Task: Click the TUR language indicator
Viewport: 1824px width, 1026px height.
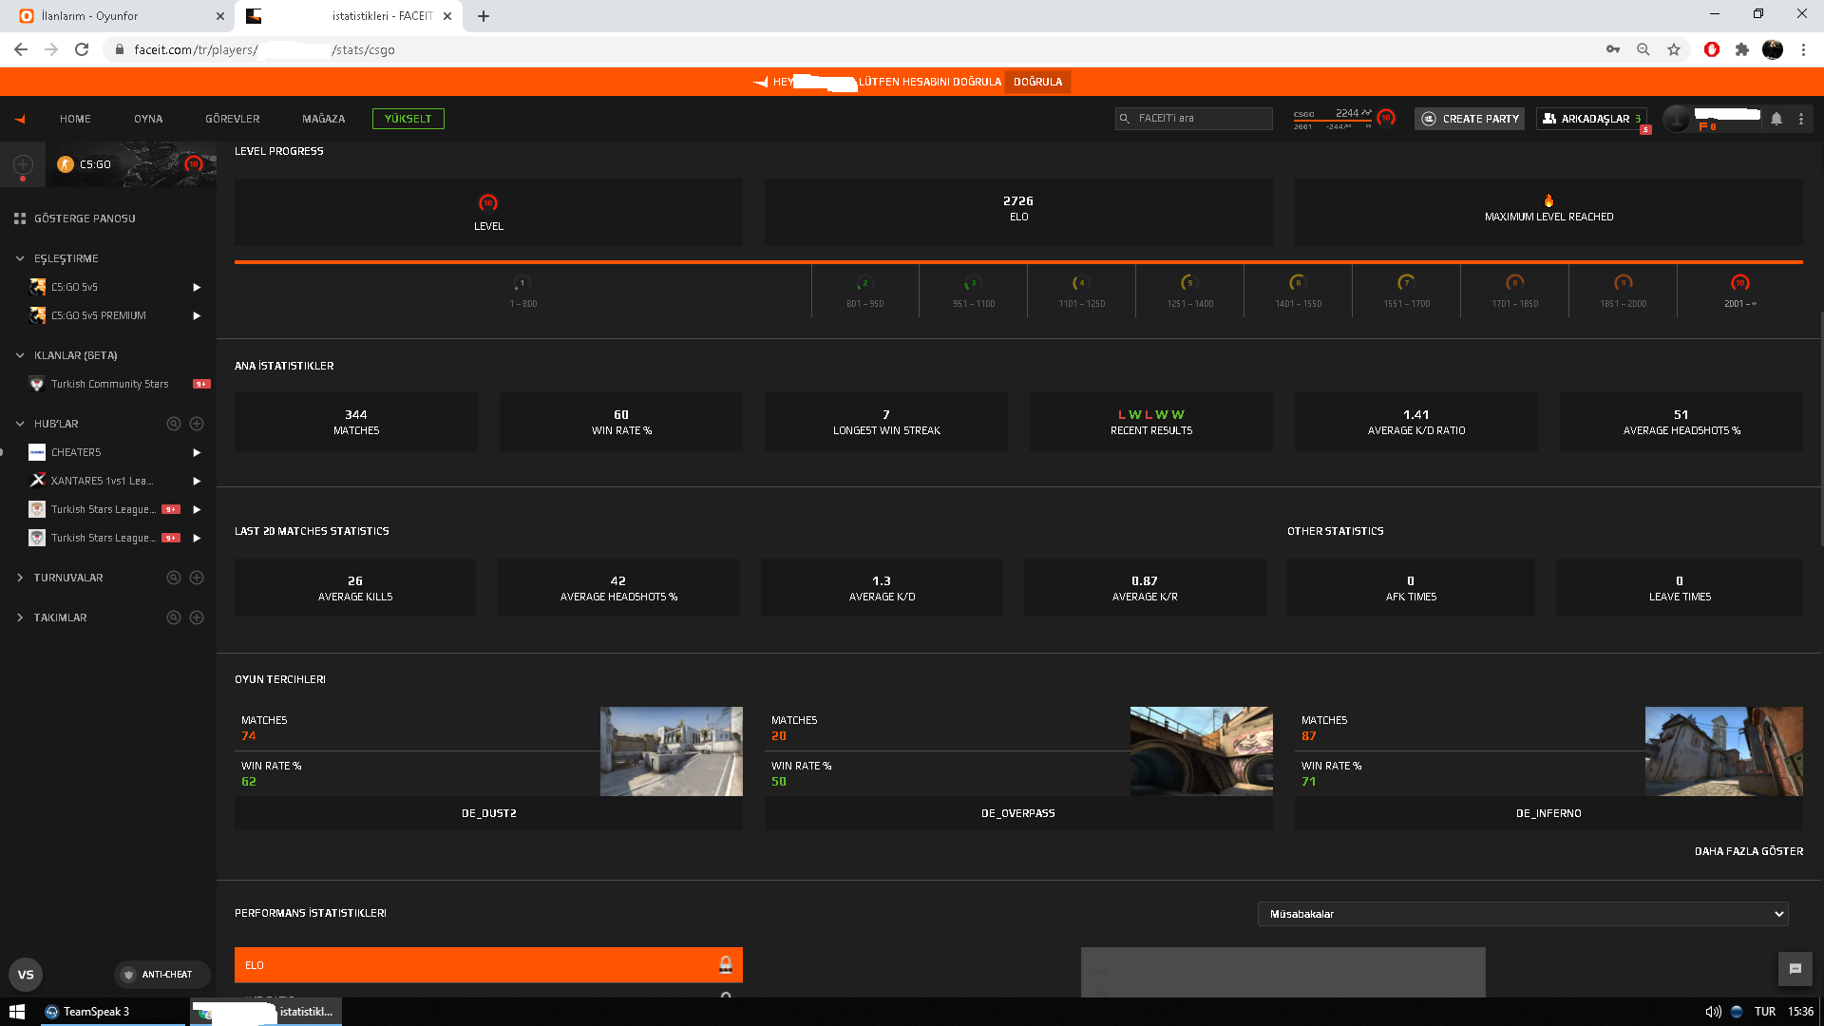Action: click(1765, 1012)
